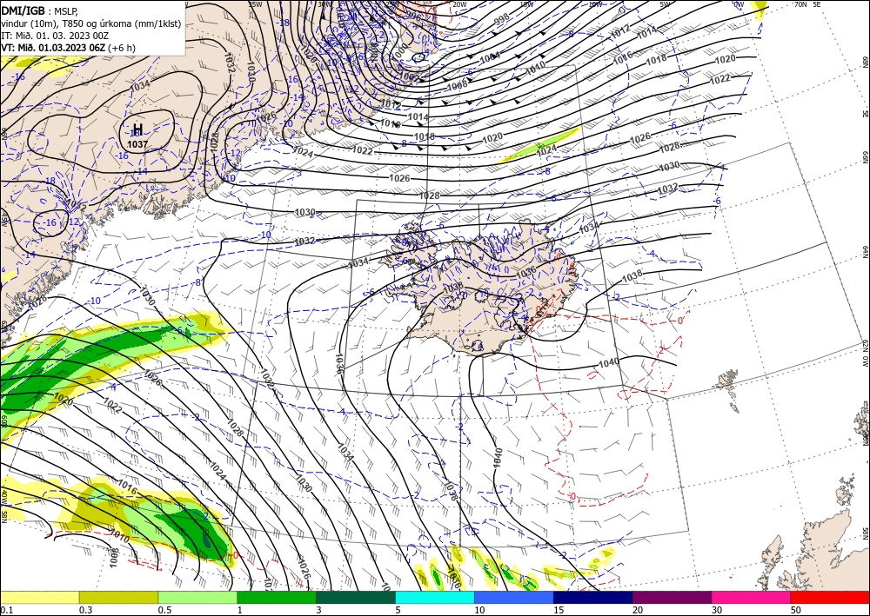Click the yellow 0.1–0.3 precipitation legend swatch
The width and height of the screenshot is (870, 616).
pos(39,597)
